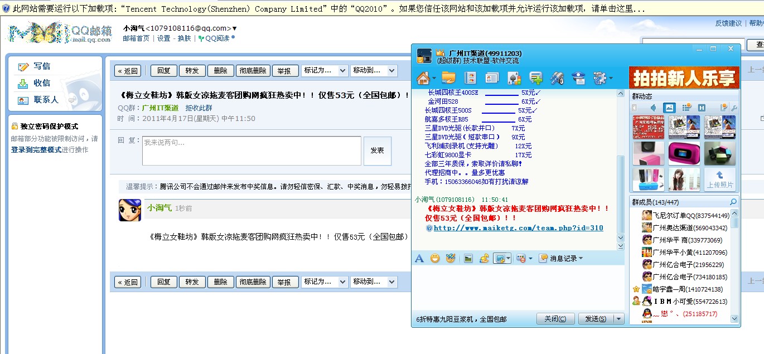Open the microphone voice chat icon
The width and height of the screenshot is (764, 354).
557,77
